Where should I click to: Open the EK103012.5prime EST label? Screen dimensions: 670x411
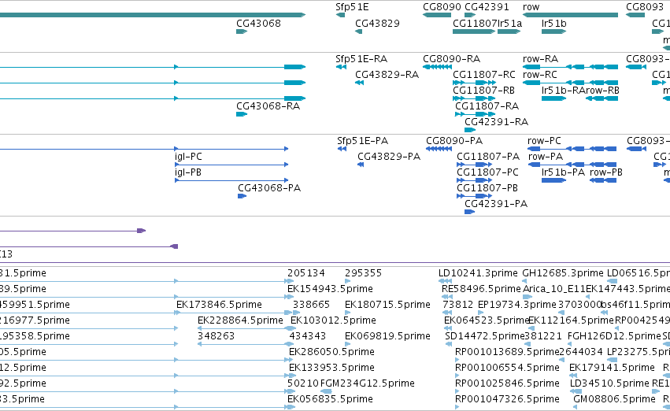333,321
